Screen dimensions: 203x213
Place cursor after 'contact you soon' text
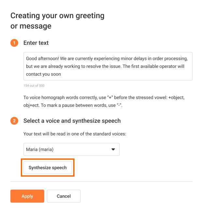pos(61,74)
